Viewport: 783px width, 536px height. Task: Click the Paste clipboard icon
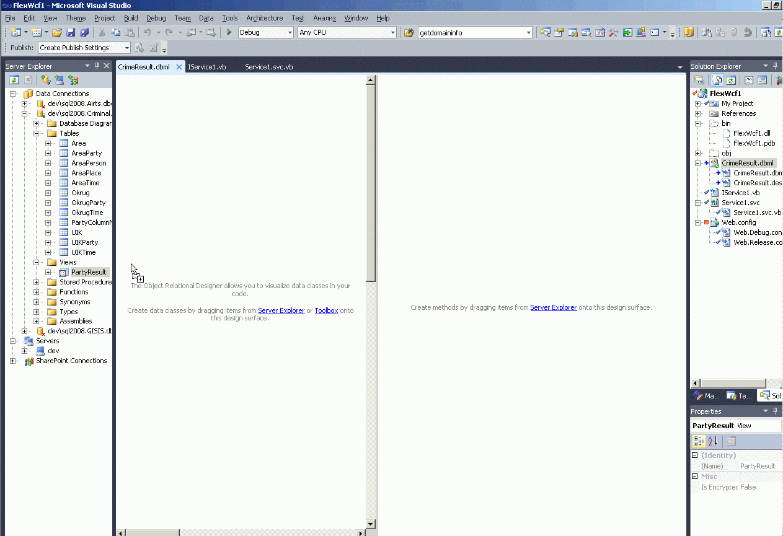(130, 32)
